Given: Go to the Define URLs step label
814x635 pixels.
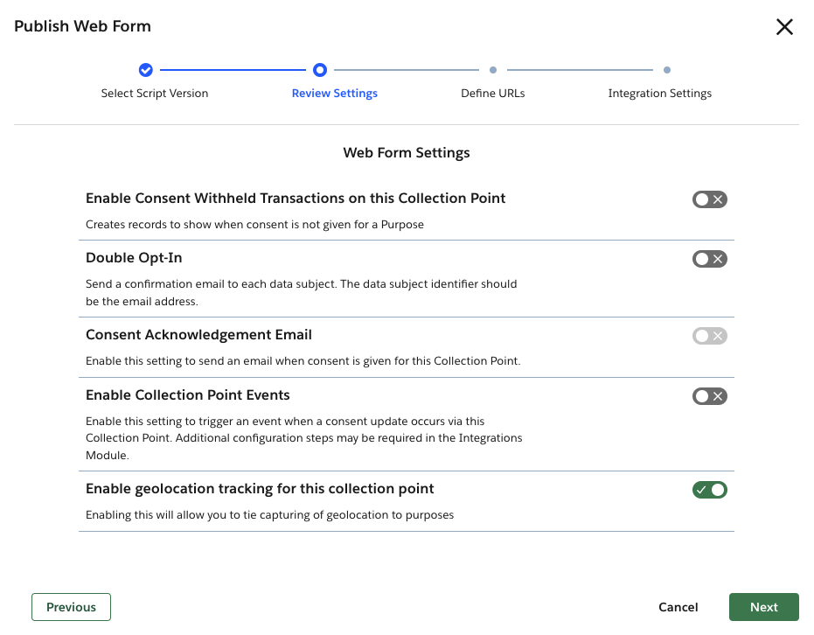Looking at the screenshot, I should (492, 93).
